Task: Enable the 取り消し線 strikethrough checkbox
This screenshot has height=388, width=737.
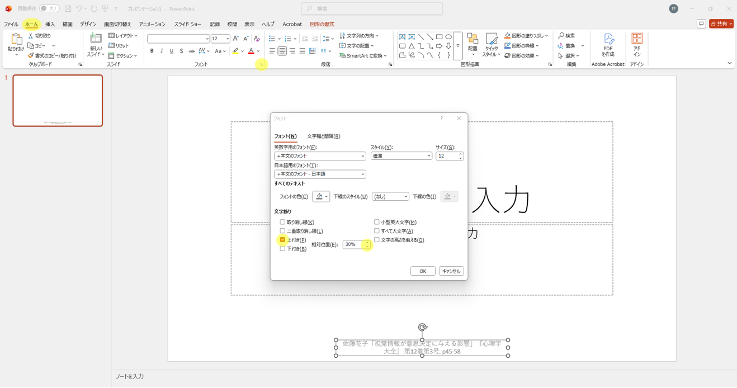Action: point(282,222)
